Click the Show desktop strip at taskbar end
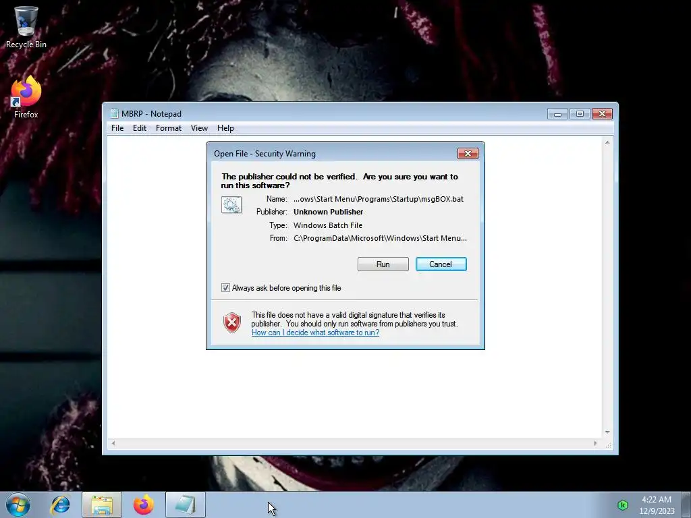The image size is (691, 518). pos(686,505)
